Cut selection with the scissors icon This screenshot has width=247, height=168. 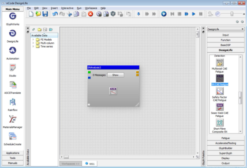[69, 14]
